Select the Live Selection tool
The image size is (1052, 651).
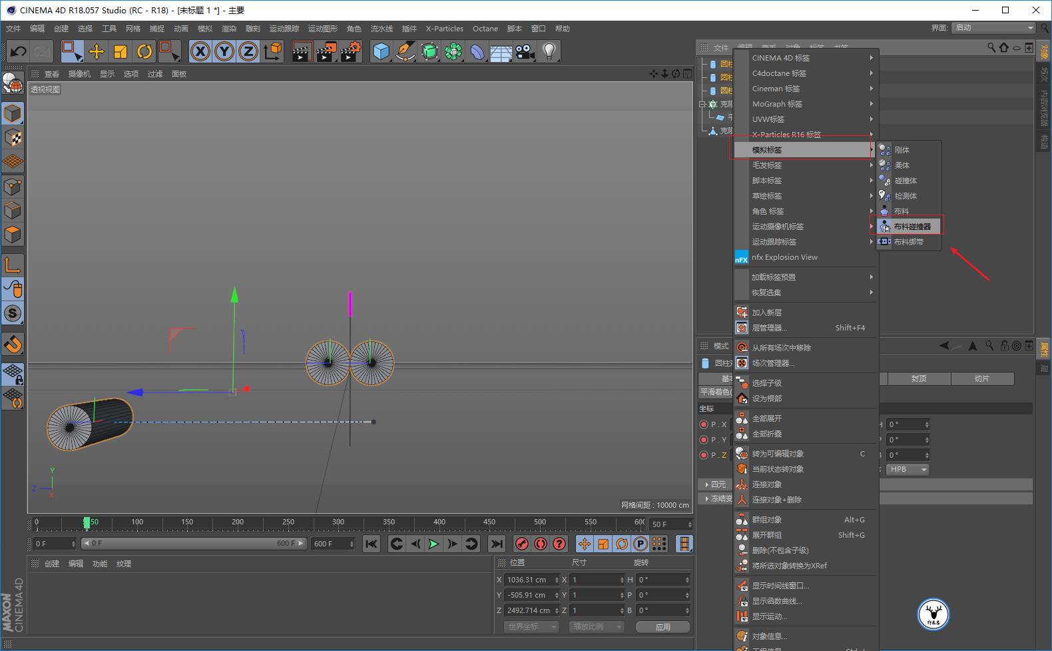pyautogui.click(x=71, y=51)
